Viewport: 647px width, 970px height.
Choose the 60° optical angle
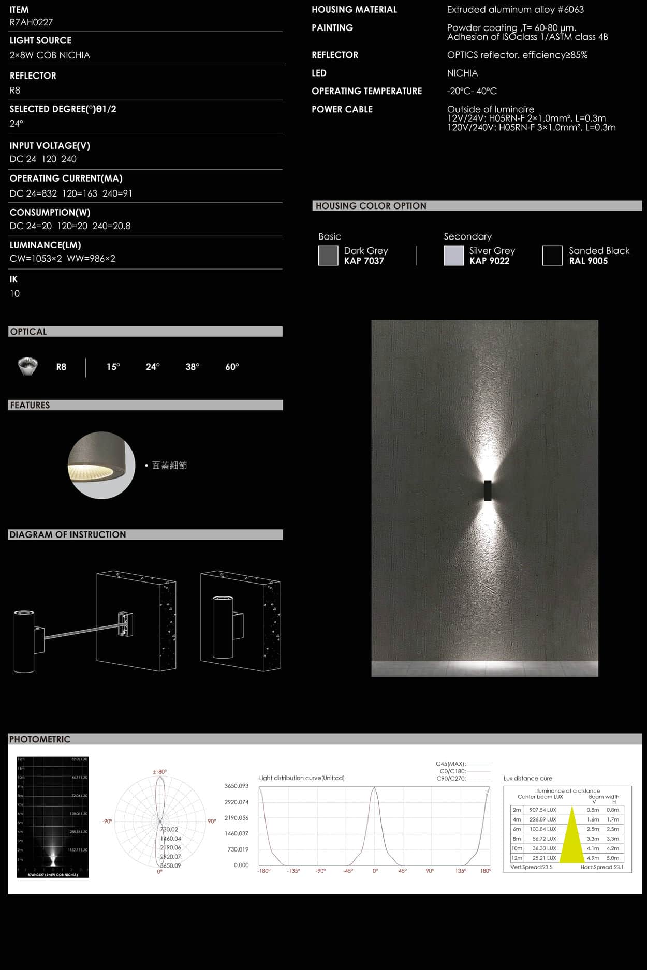232,367
